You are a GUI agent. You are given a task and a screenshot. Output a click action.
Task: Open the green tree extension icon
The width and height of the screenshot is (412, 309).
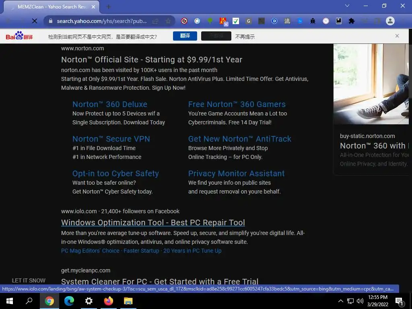coord(210,21)
